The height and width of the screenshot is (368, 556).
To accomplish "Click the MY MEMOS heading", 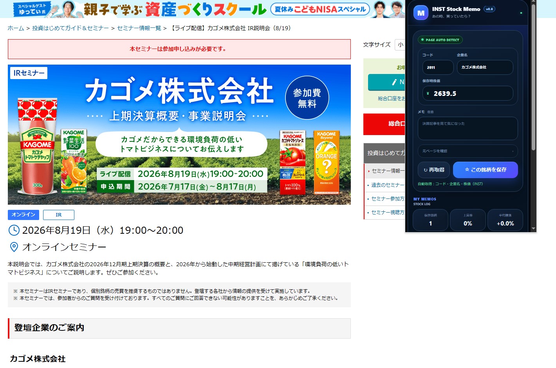I will 425,199.
